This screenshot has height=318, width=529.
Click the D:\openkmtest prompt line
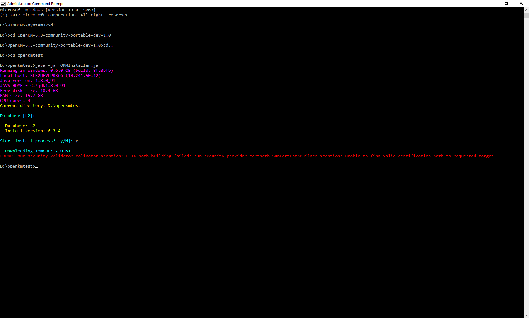[18, 166]
